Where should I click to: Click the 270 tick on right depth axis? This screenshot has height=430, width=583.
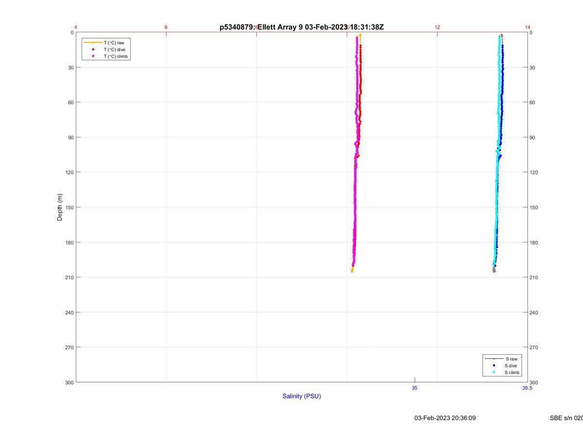click(534, 347)
